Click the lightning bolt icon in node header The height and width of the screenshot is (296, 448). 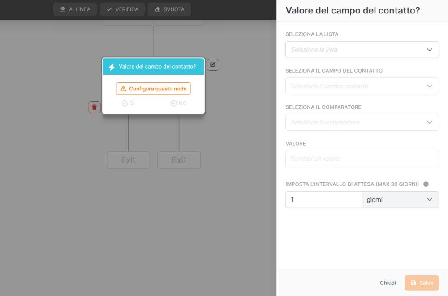112,67
